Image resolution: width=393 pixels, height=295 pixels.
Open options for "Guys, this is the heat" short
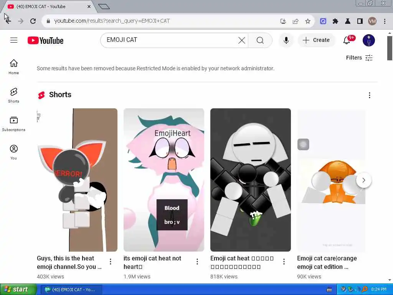111,262
